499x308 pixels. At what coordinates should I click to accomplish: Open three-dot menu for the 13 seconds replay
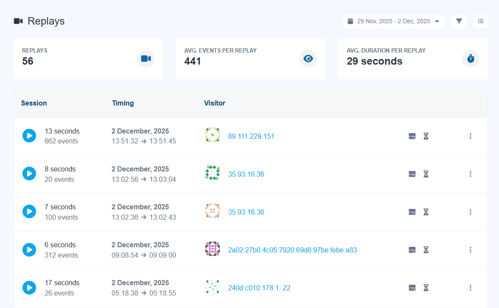pos(470,136)
